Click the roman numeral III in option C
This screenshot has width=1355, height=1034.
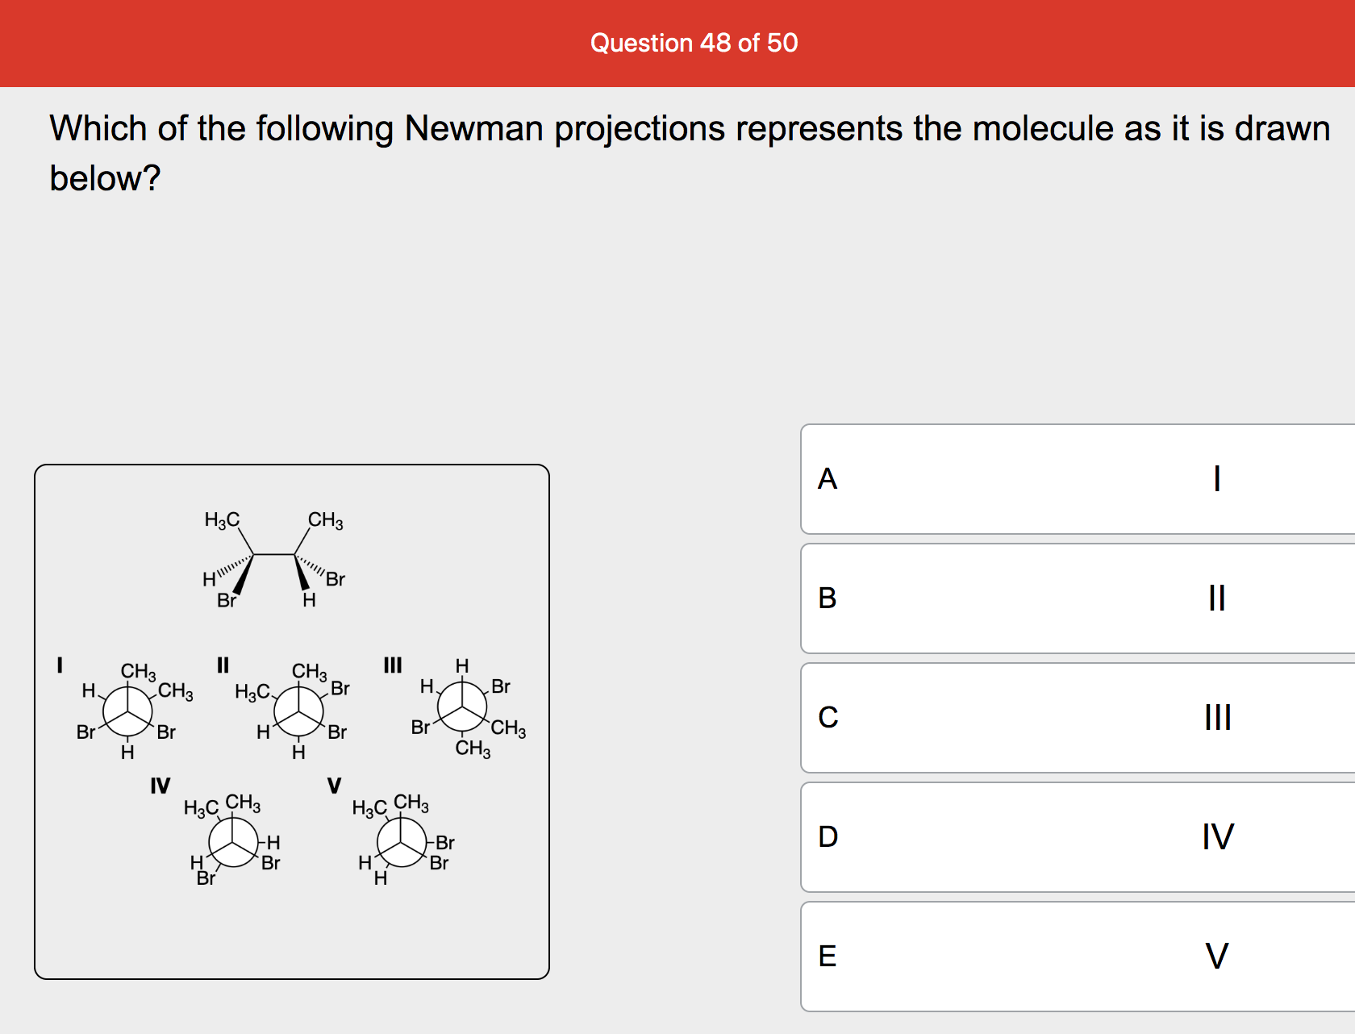pos(1218,716)
